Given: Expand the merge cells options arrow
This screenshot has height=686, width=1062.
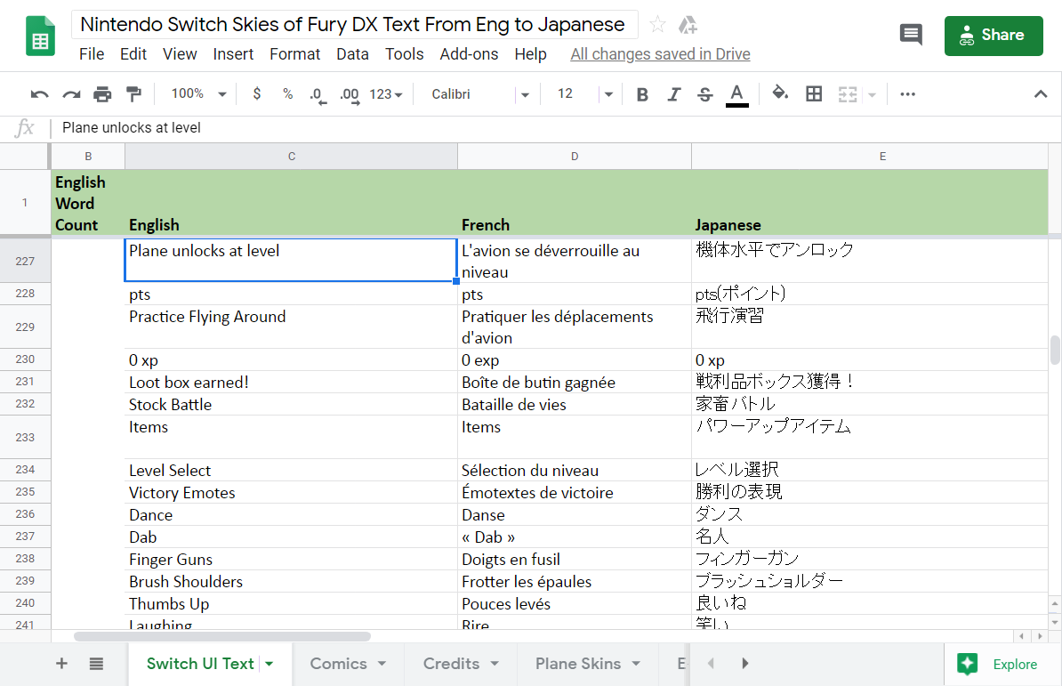Looking at the screenshot, I should (x=873, y=95).
